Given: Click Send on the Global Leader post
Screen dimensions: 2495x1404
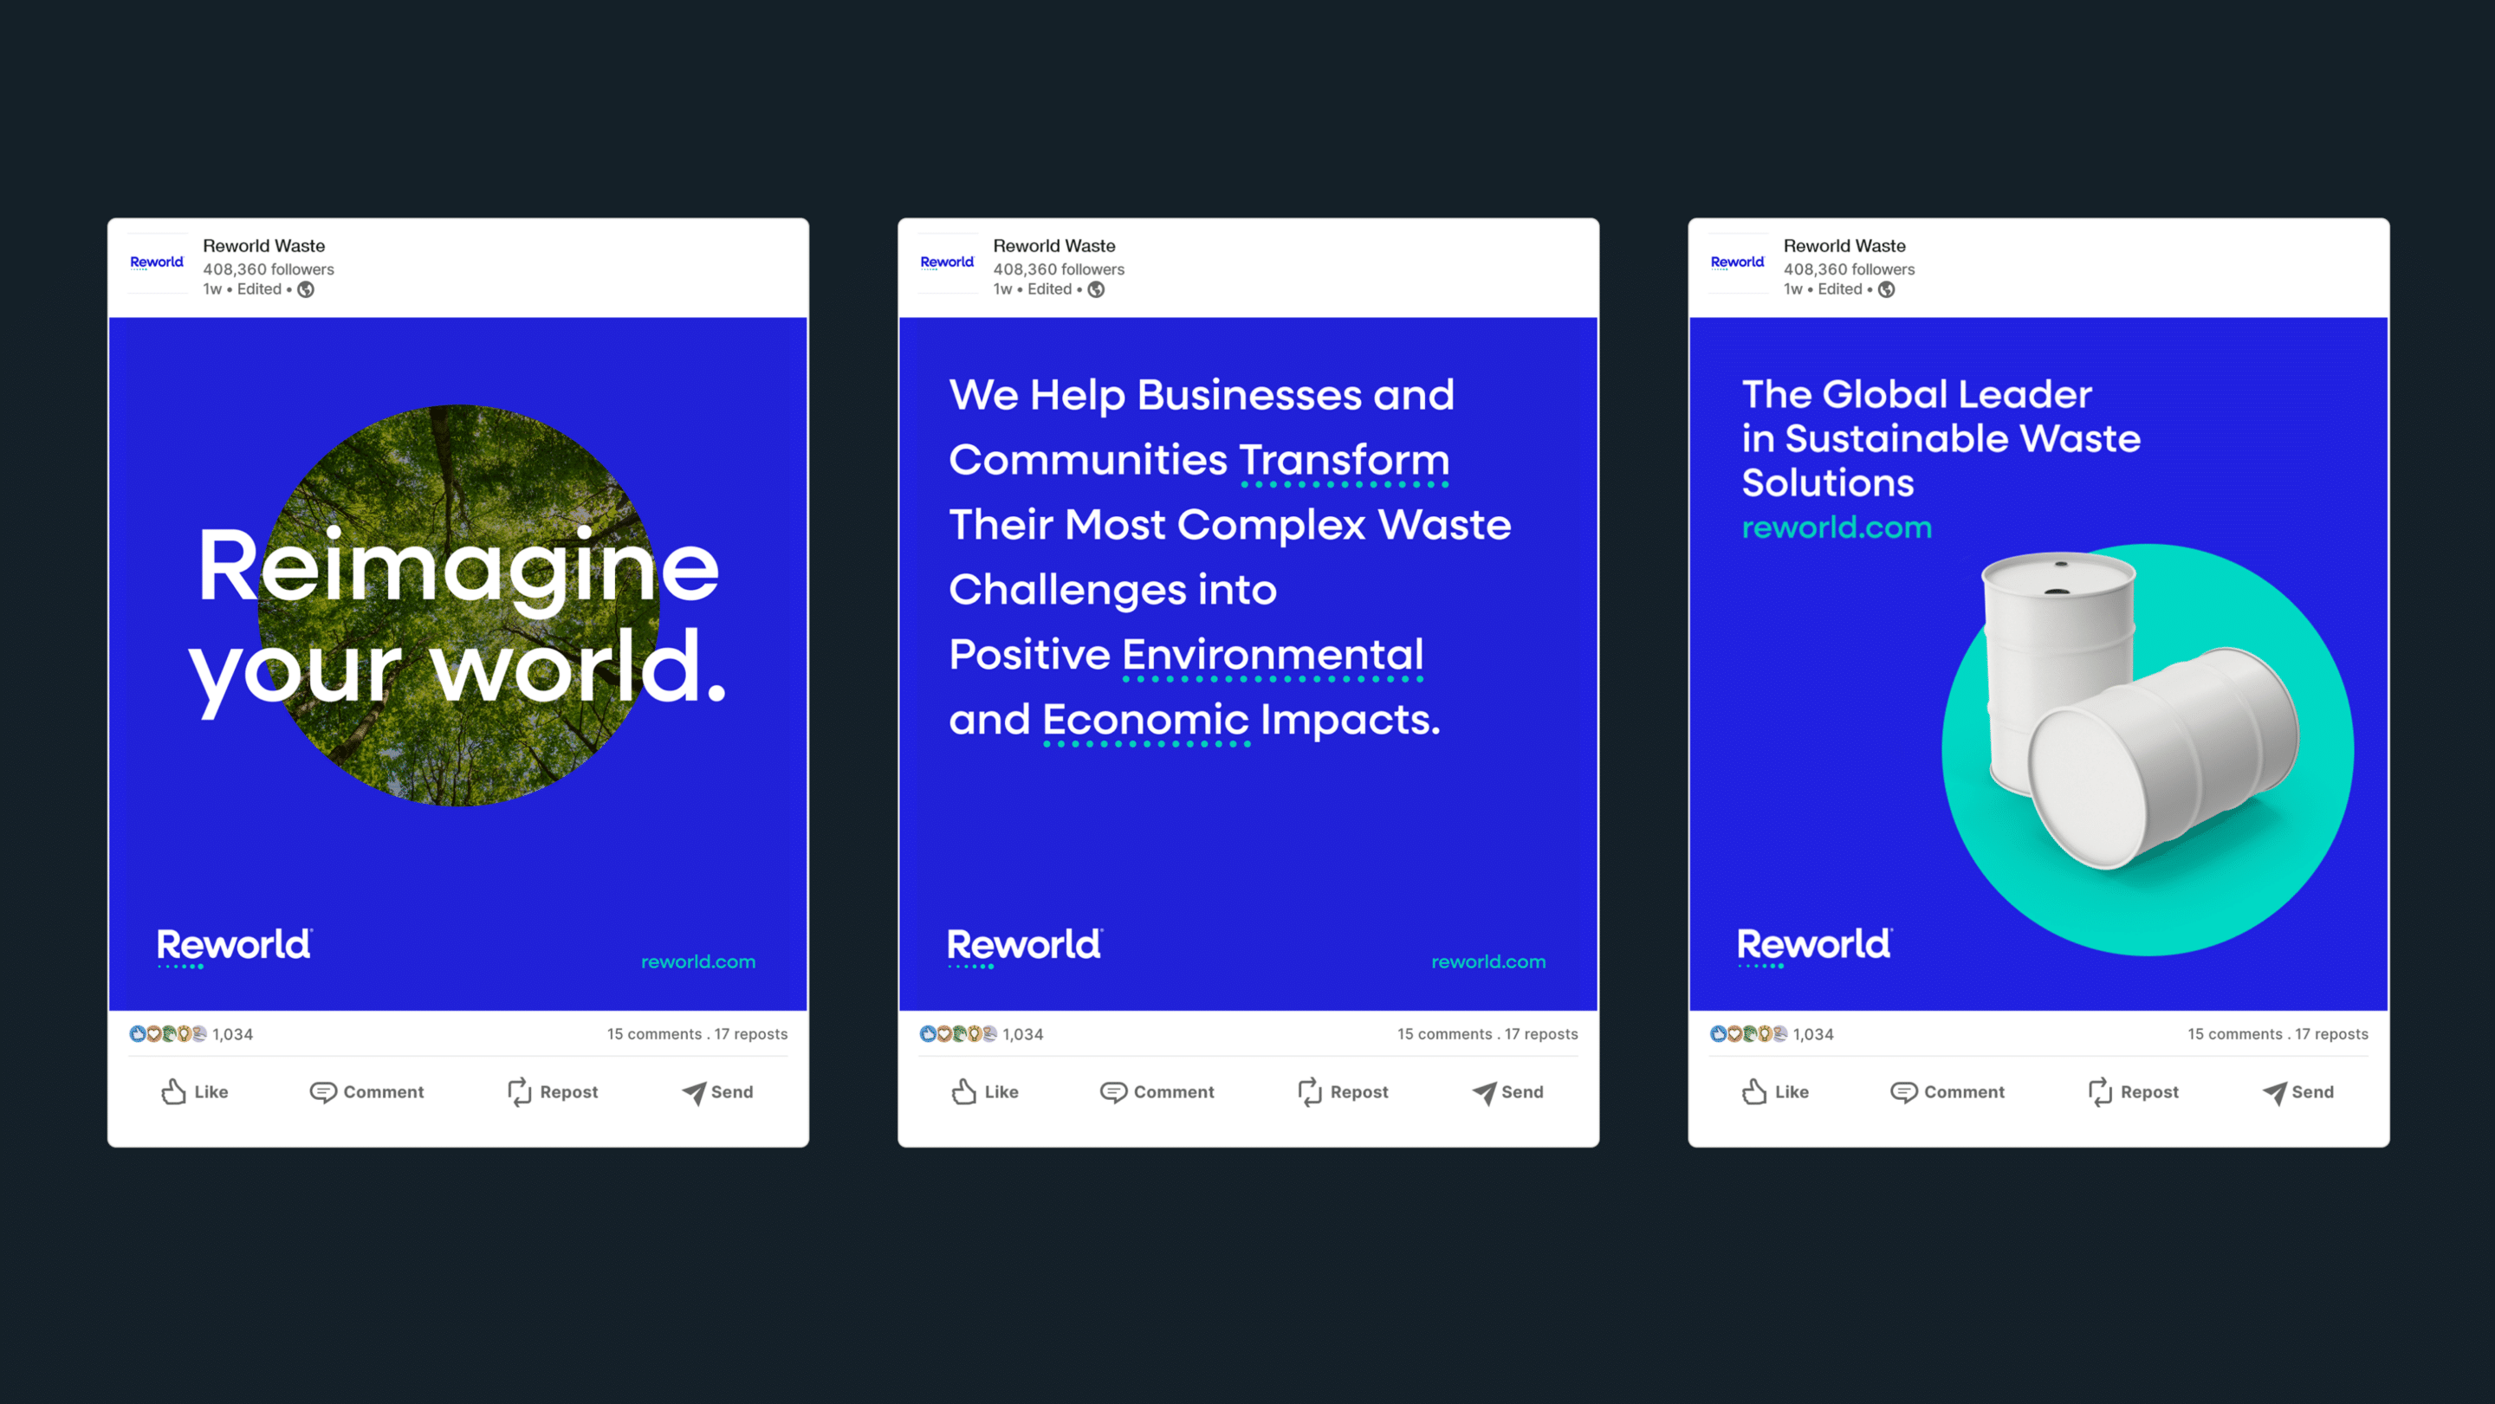Looking at the screenshot, I should coord(2298,1092).
